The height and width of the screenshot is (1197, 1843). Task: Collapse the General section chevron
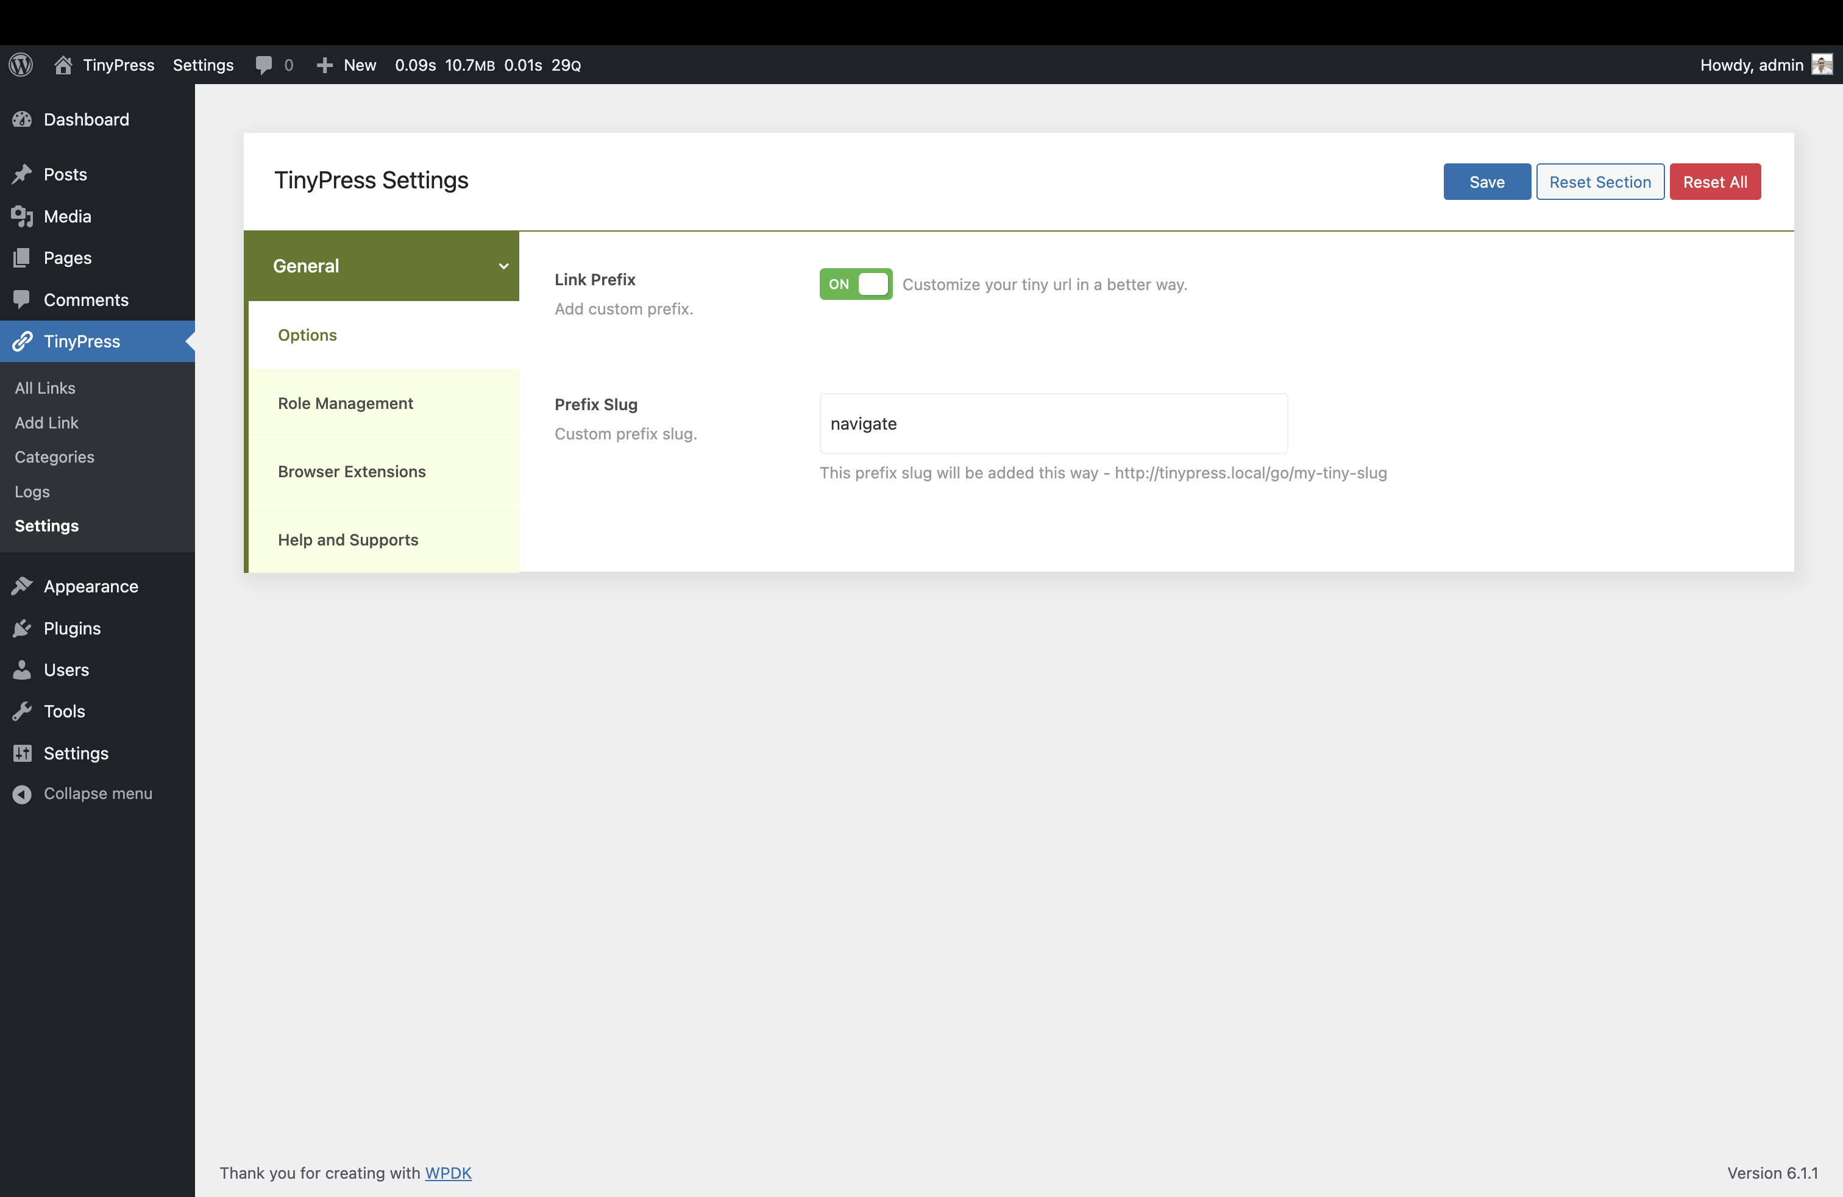pos(503,266)
